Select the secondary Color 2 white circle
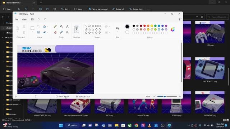This screenshot has height=129, width=230. click(127, 32)
